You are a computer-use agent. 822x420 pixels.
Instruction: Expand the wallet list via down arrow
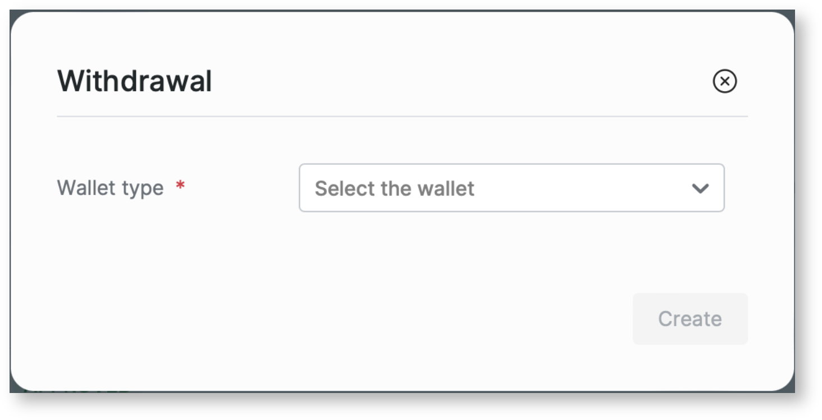(x=700, y=188)
